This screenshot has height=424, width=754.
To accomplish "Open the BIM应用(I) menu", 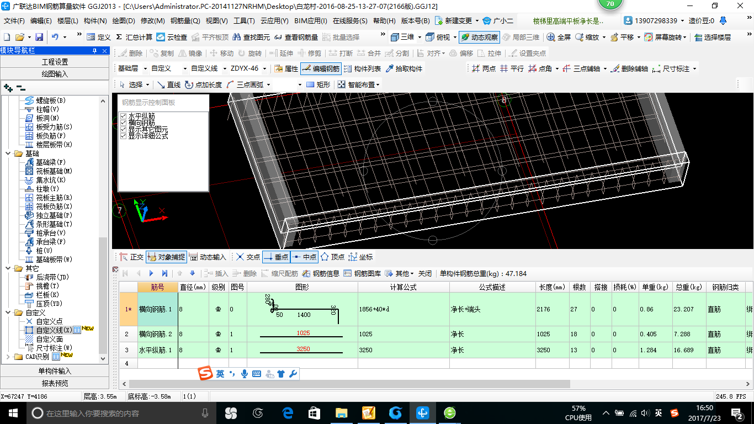I will (x=311, y=21).
